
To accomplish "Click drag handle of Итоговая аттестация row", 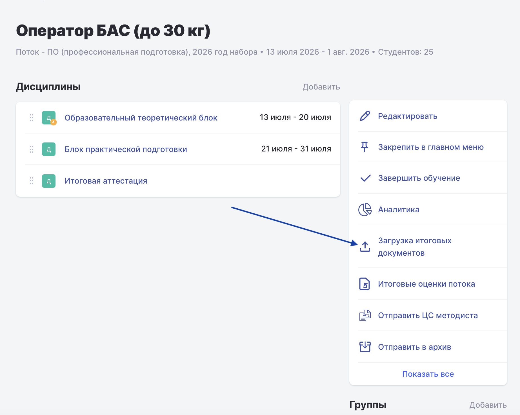I will (32, 181).
